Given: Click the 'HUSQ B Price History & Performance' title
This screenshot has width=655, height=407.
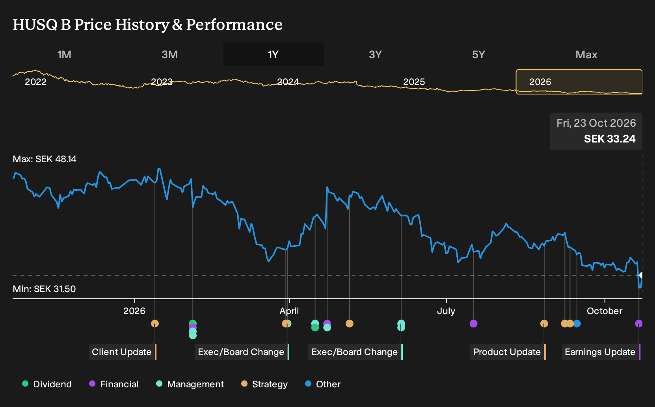Looking at the screenshot, I should (148, 24).
